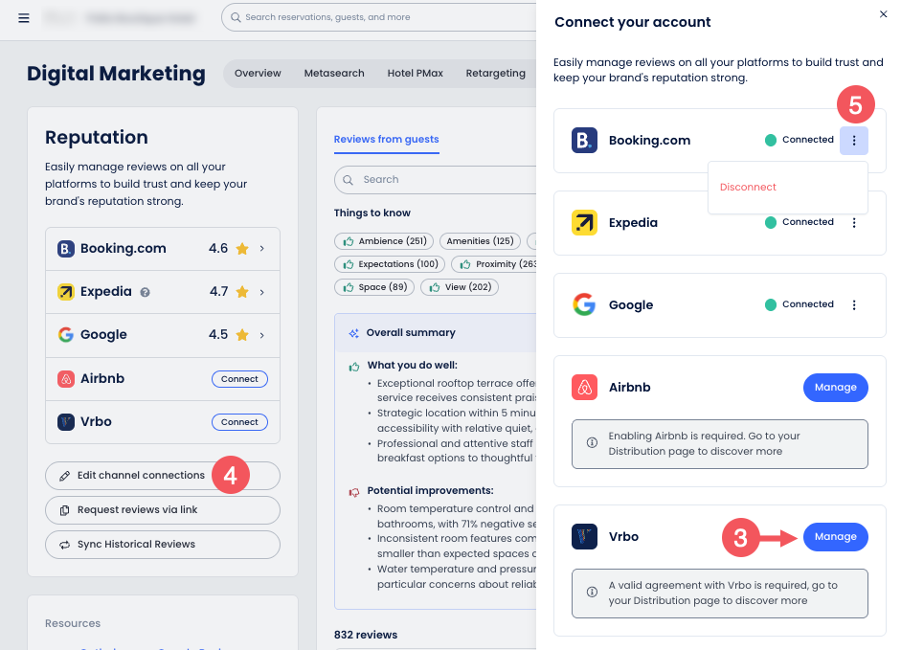Image resolution: width=901 pixels, height=650 pixels.
Task: Click Manage button for Vrbo
Action: tap(835, 537)
